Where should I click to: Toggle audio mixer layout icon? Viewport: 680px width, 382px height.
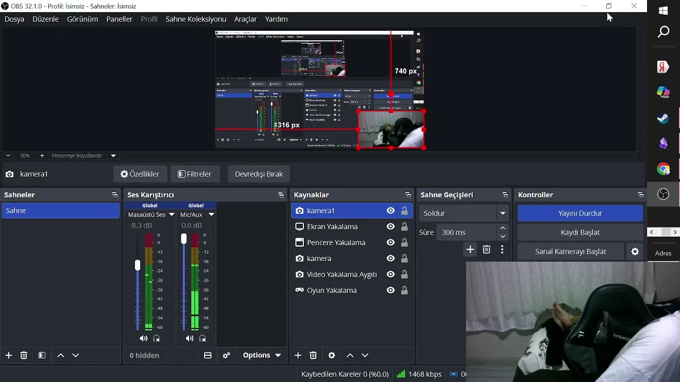(208, 355)
